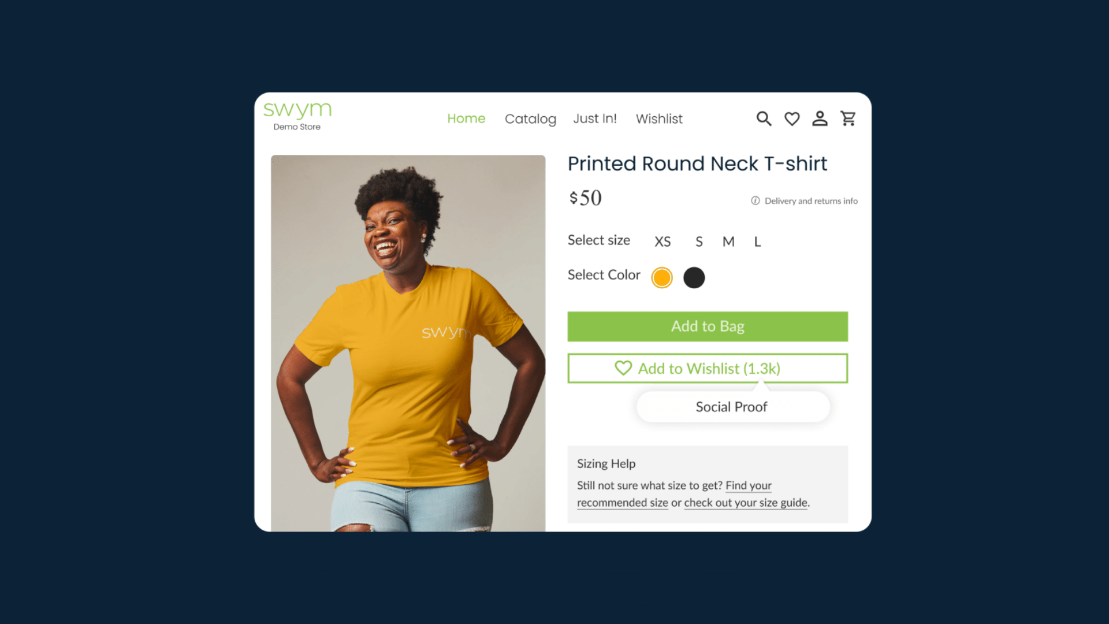The width and height of the screenshot is (1109, 624).
Task: Open the shopping cart icon
Action: coord(848,118)
